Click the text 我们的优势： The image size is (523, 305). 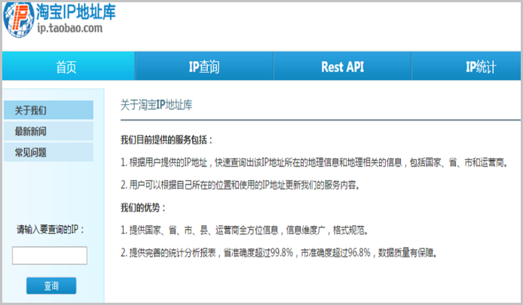coord(143,208)
